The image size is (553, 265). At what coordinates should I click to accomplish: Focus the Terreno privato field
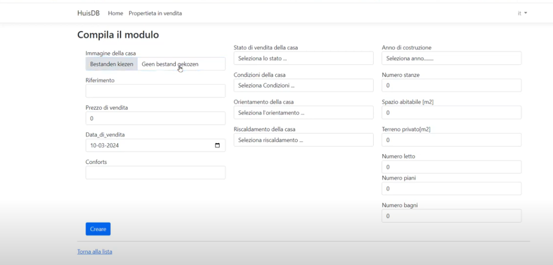451,140
